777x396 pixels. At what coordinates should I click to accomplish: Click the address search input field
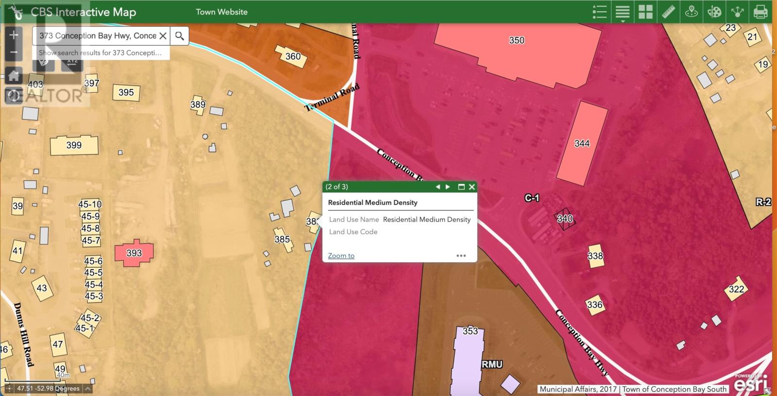coord(97,35)
